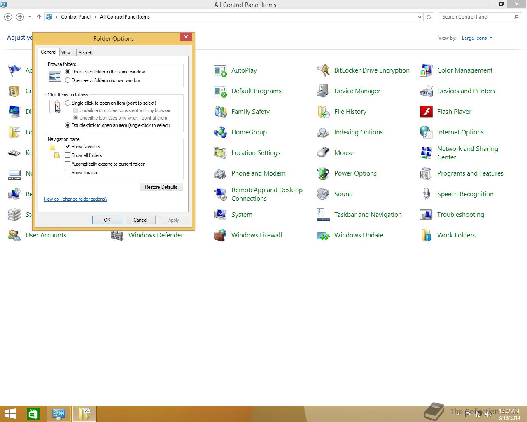Open the Speech Recognition microphone icon
527x422 pixels.
click(426, 194)
